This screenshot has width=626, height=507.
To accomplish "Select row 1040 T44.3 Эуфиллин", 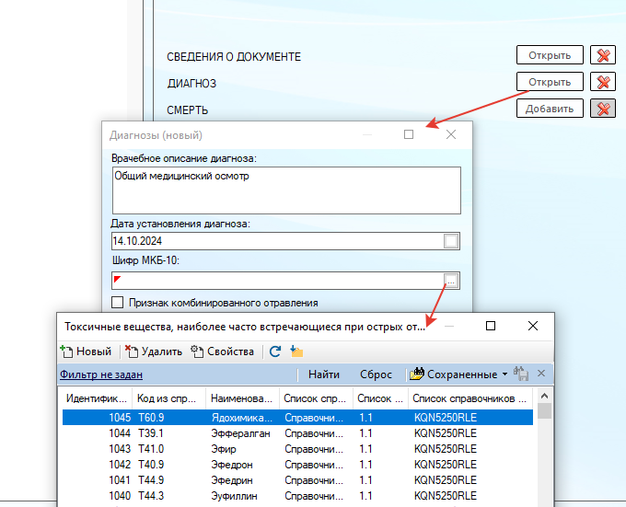I will [297, 495].
